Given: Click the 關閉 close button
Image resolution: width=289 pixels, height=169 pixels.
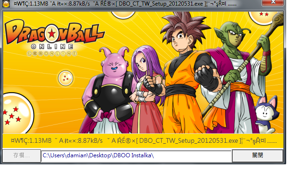Looking at the screenshot, I should (258, 155).
